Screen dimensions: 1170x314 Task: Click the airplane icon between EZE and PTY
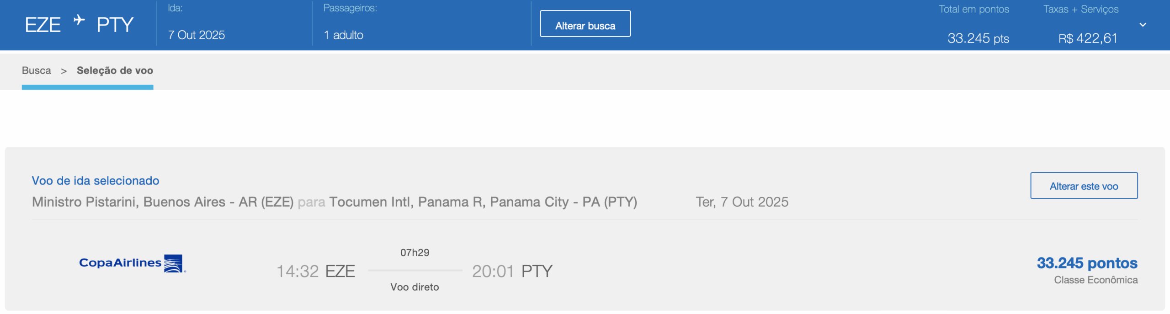pyautogui.click(x=79, y=20)
